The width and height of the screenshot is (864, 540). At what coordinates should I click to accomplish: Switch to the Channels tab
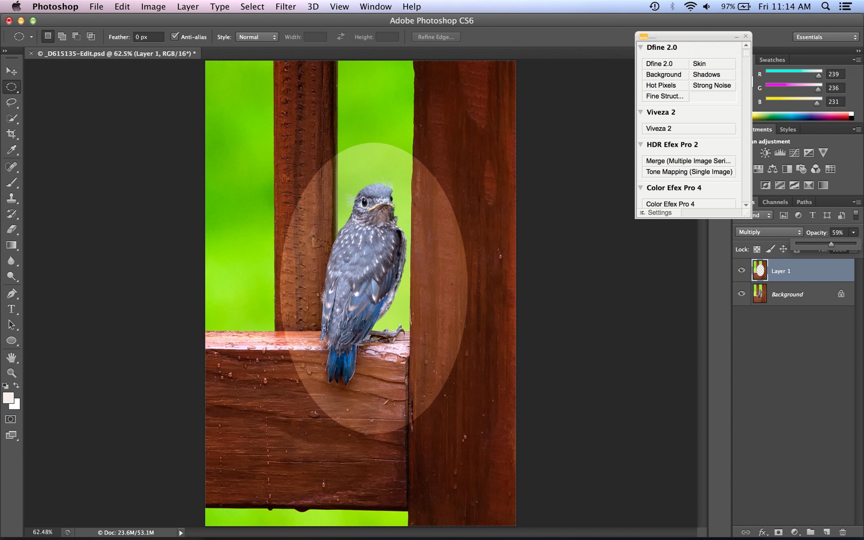(775, 202)
